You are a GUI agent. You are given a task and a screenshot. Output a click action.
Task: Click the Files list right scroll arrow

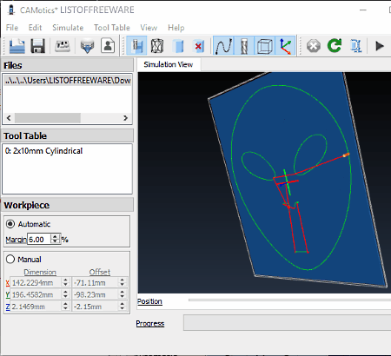pos(125,118)
